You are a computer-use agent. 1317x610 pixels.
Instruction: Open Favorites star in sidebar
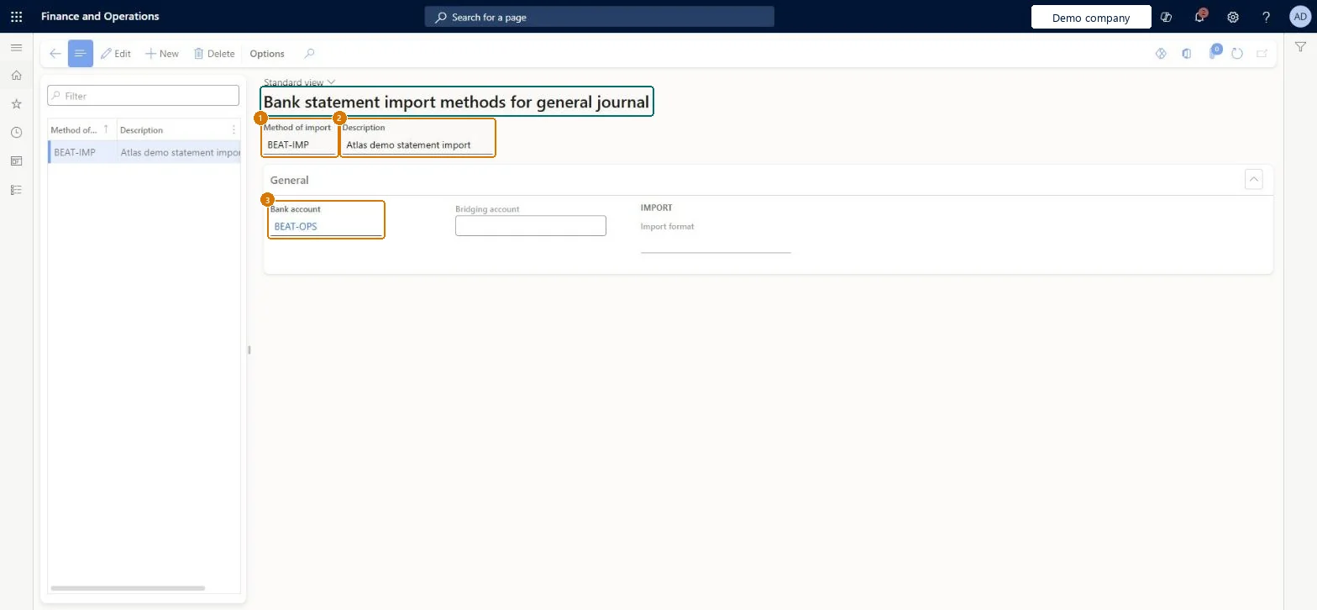16,104
